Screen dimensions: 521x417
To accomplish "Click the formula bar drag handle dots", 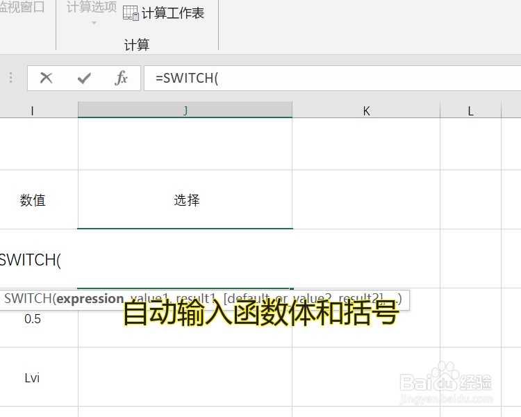I will 11,77.
